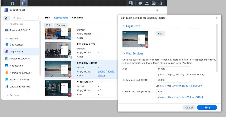The image size is (226, 117).
Task: Switch to the Advanced tab
Action: (x=77, y=18)
